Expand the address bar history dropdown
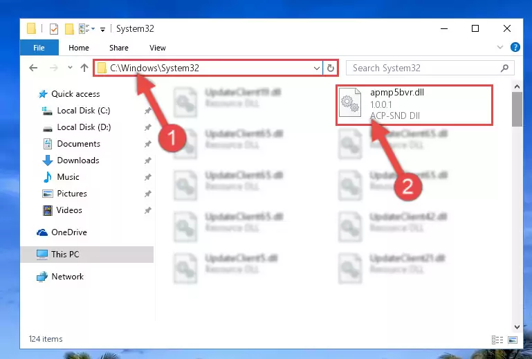This screenshot has height=359, width=532. pos(317,68)
